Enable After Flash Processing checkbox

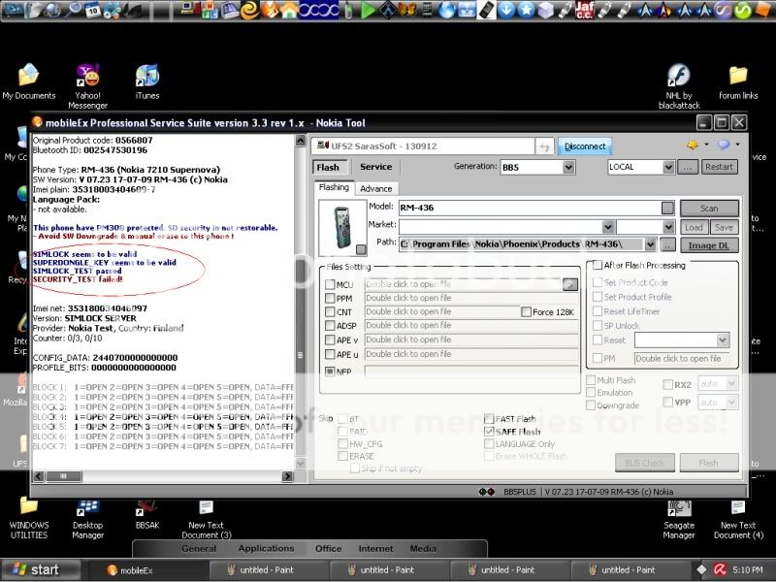click(598, 265)
